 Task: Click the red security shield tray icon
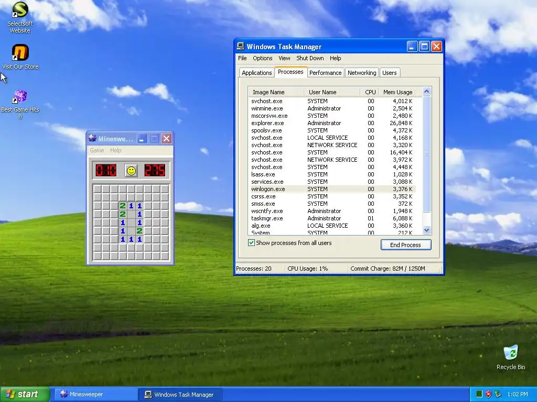coord(488,394)
